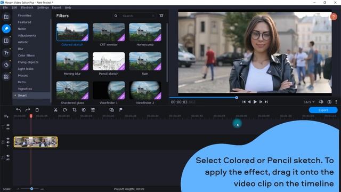
Task: Click the search magnifier icon
Action: [x=116, y=16]
